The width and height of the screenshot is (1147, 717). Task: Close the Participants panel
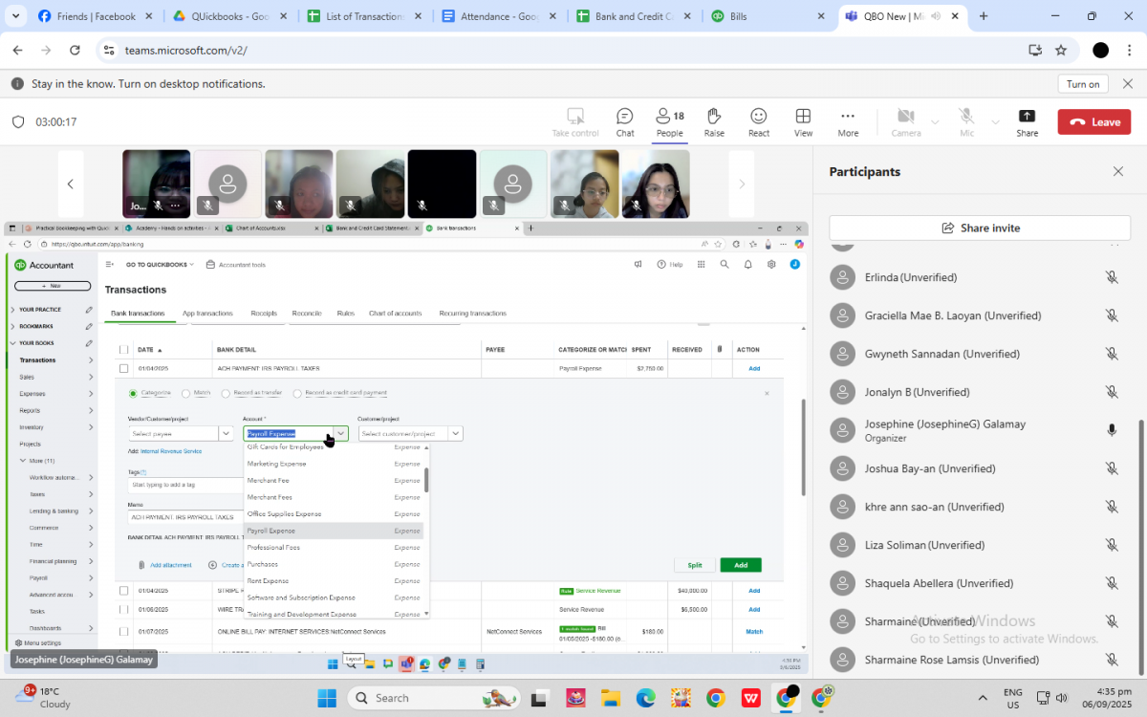(x=1118, y=172)
